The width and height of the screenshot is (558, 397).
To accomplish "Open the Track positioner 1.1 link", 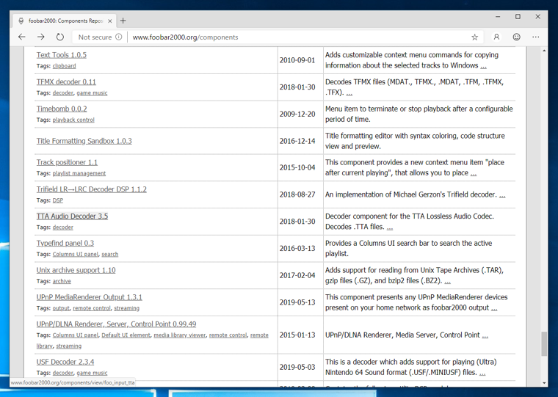I will pyautogui.click(x=67, y=162).
